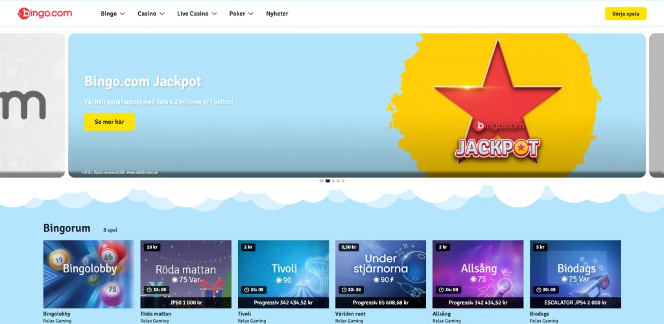Screen dimensions: 664x324
Task: Expand the Bingo dropdown menu
Action: pyautogui.click(x=113, y=14)
